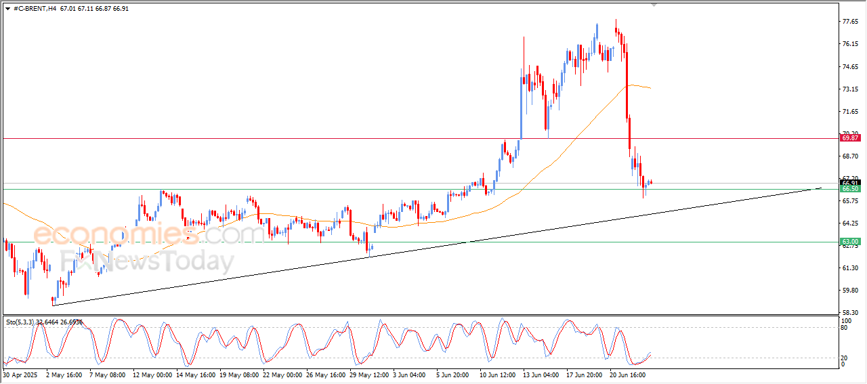The width and height of the screenshot is (867, 384).
Task: Click the Sto(5,3,3) indicator label
Action: click(20, 322)
